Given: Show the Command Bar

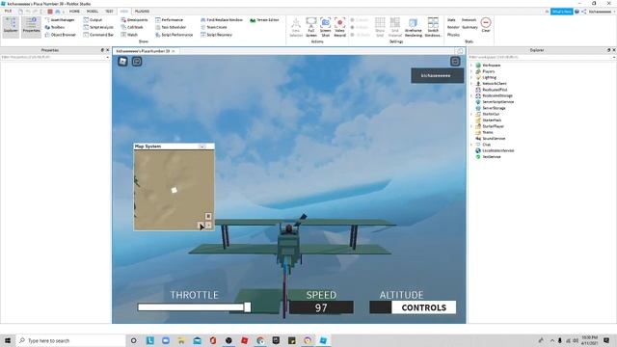Looking at the screenshot, I should [98, 35].
